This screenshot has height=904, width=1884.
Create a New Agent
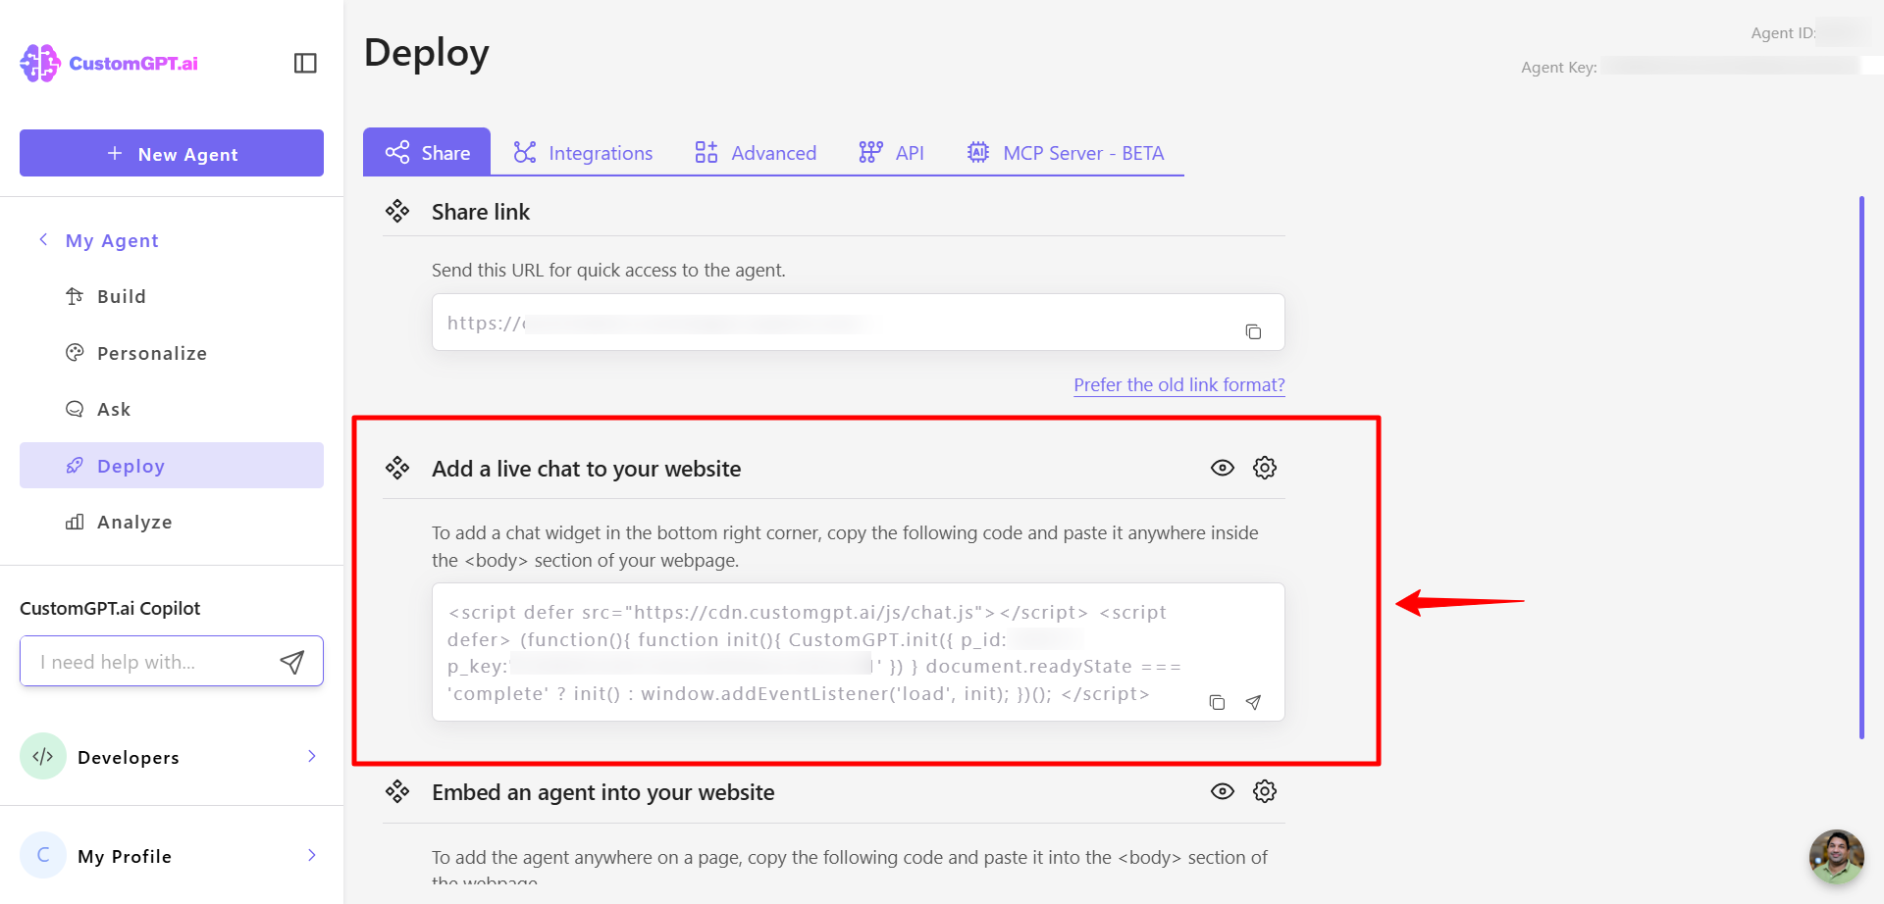coord(172,153)
